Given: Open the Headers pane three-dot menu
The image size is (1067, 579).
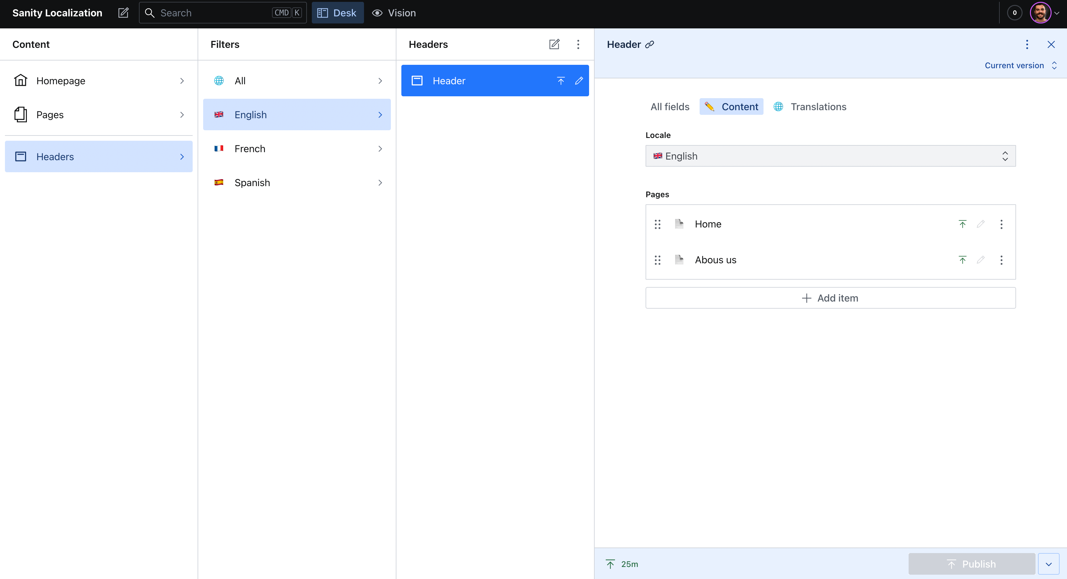Looking at the screenshot, I should [x=578, y=44].
